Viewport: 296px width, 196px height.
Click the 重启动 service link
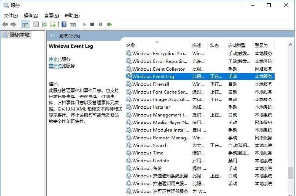[55, 66]
